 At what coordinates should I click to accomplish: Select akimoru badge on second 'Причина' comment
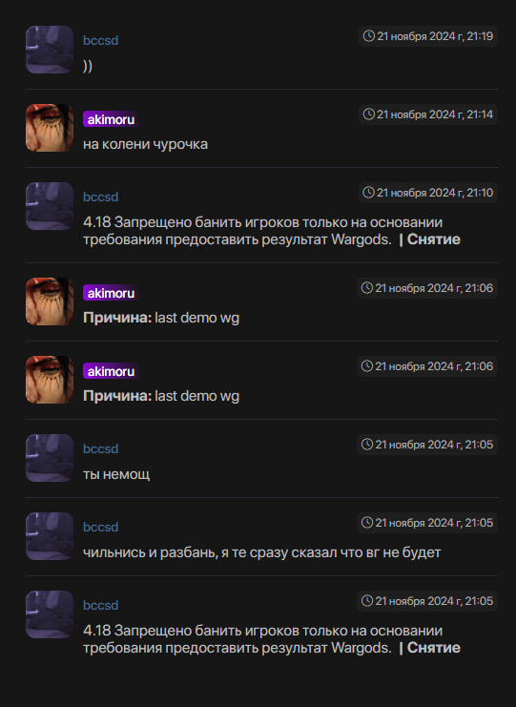point(111,371)
